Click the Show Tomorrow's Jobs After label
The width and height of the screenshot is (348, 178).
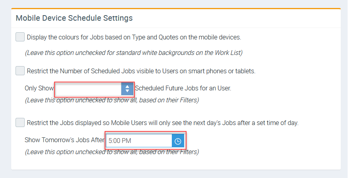coord(64,140)
